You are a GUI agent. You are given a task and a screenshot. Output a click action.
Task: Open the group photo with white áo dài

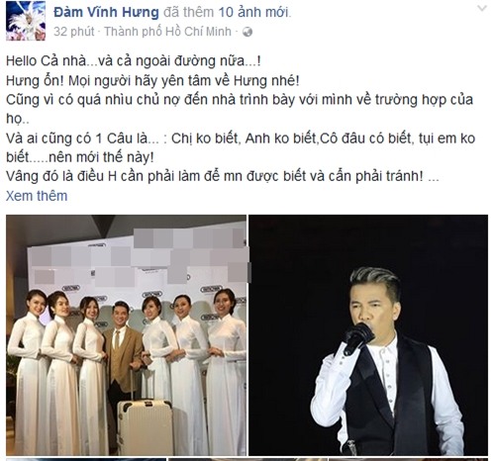126,335
